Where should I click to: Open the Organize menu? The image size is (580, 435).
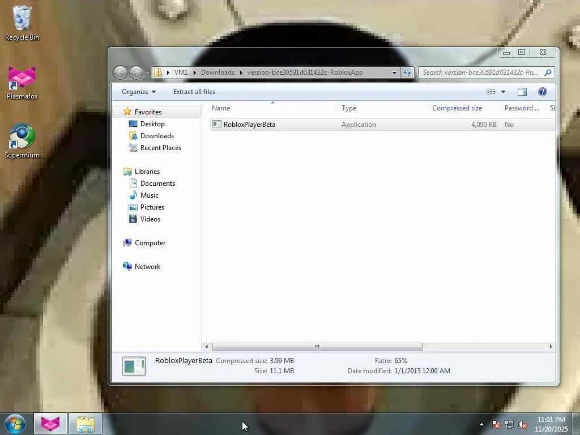pos(139,92)
